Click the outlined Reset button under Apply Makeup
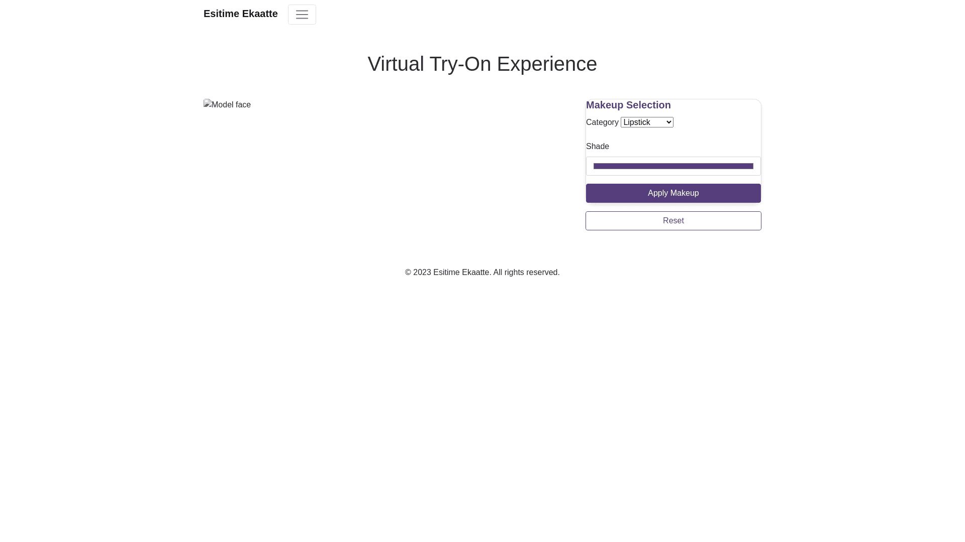Screen dimensions: 965x542 click(673, 221)
